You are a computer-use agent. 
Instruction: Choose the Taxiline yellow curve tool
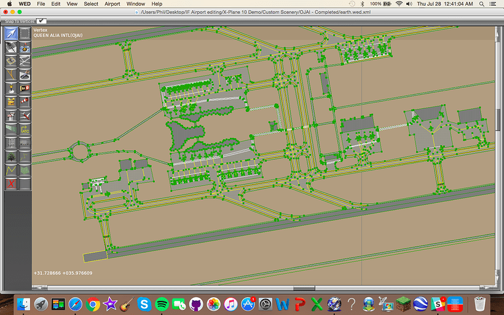point(11,74)
